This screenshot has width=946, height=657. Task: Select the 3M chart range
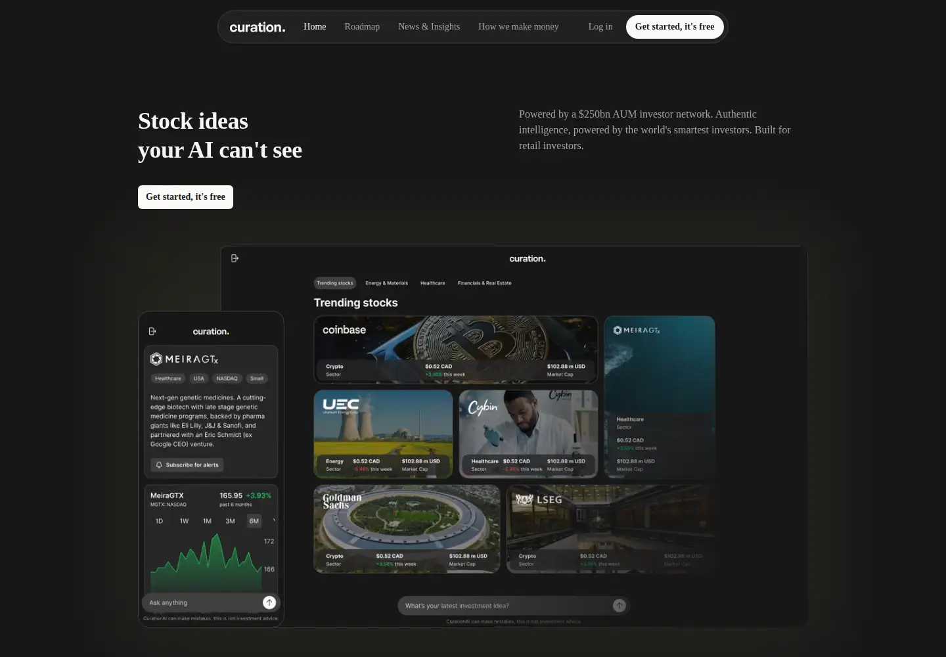(x=230, y=521)
